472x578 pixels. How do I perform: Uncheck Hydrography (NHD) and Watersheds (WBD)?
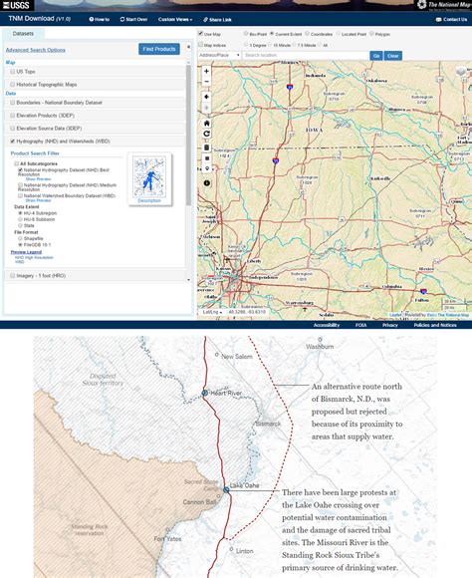pos(13,142)
